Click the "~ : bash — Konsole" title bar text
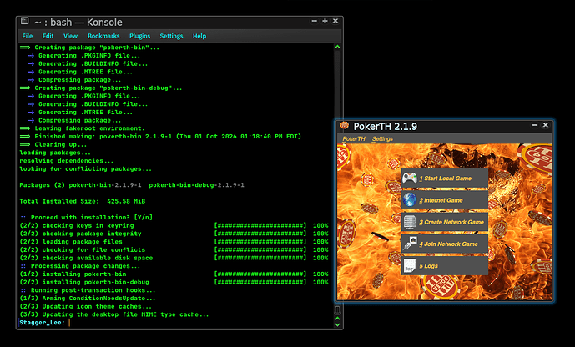The width and height of the screenshot is (575, 347). tap(78, 22)
